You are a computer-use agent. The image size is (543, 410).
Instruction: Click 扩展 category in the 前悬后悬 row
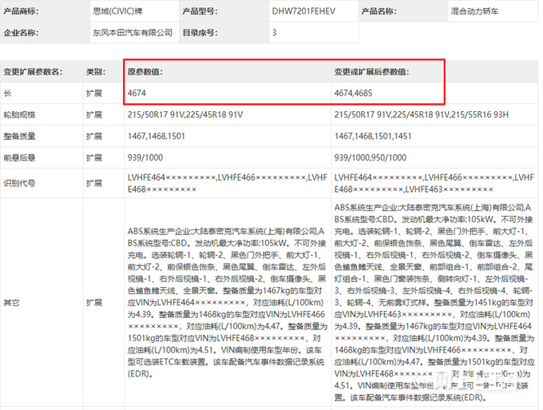(94, 157)
